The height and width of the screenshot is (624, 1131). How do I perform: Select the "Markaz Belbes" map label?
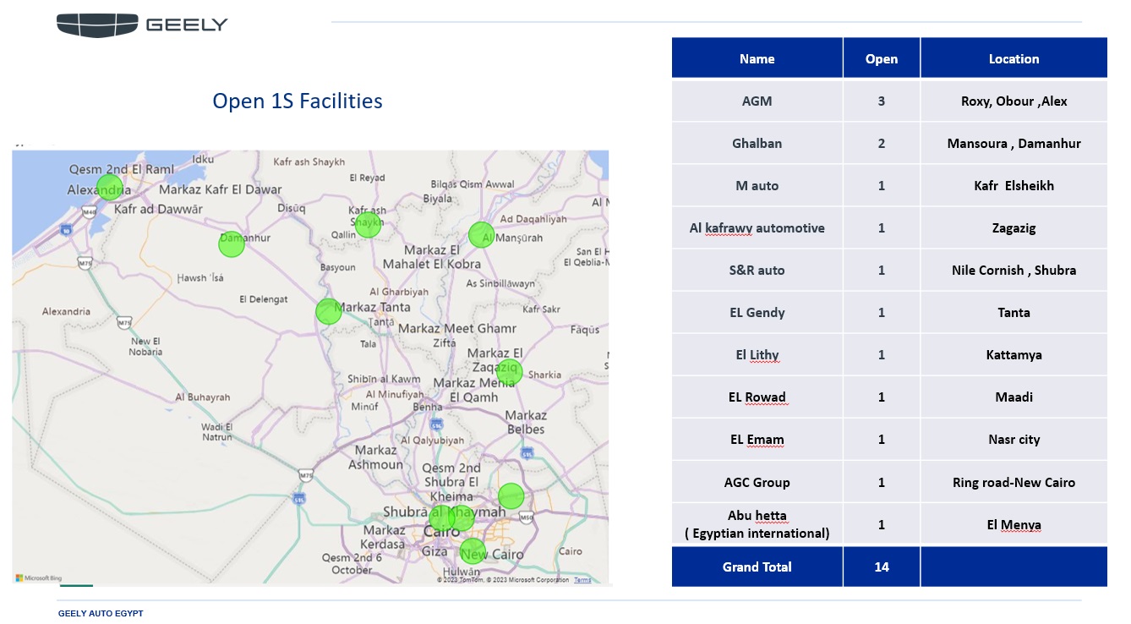[x=526, y=422]
